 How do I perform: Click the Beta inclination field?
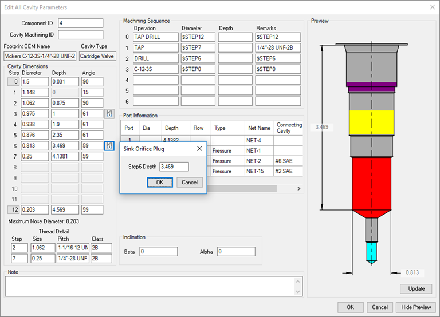tap(158, 252)
